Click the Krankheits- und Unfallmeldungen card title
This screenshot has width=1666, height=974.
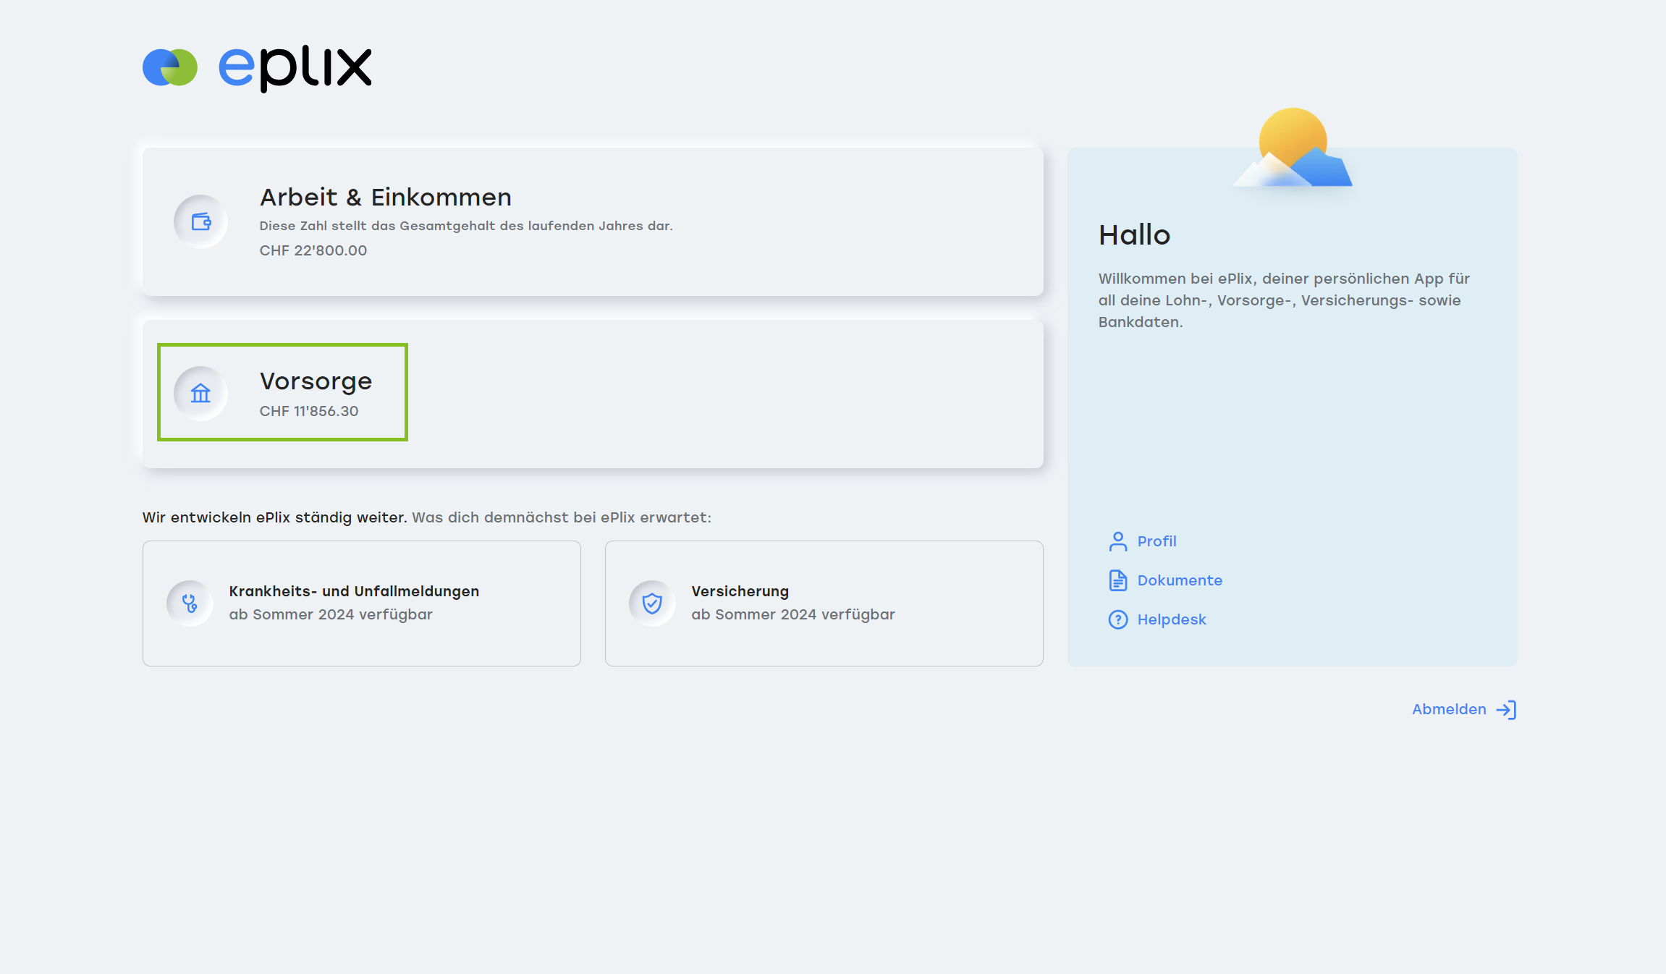[x=354, y=591]
